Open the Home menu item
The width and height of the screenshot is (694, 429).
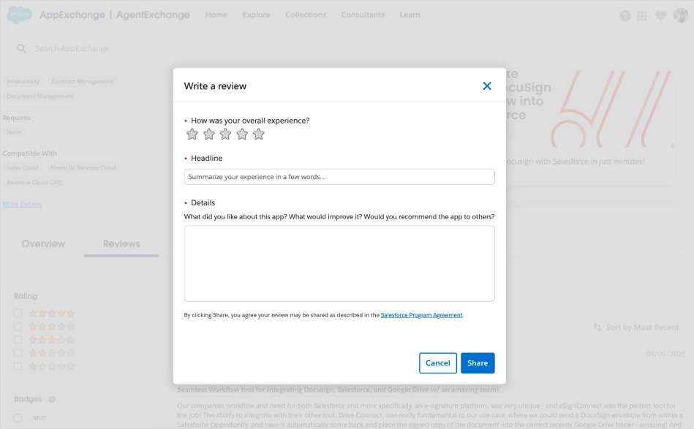click(216, 15)
